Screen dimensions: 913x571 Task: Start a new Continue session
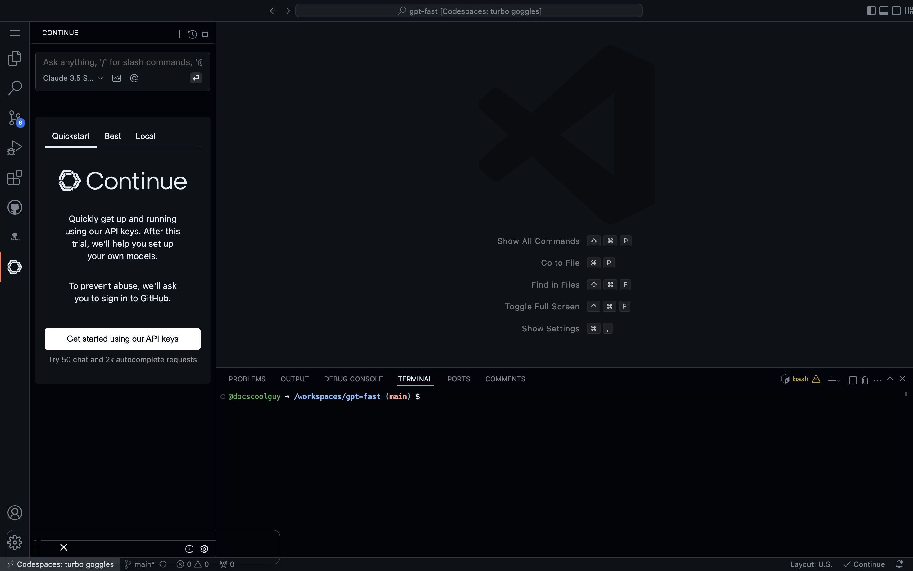(179, 34)
